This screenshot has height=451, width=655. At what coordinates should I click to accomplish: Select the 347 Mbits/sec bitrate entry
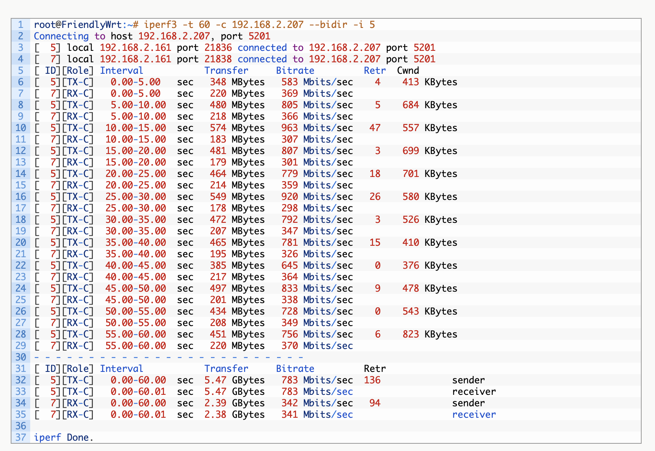[317, 231]
